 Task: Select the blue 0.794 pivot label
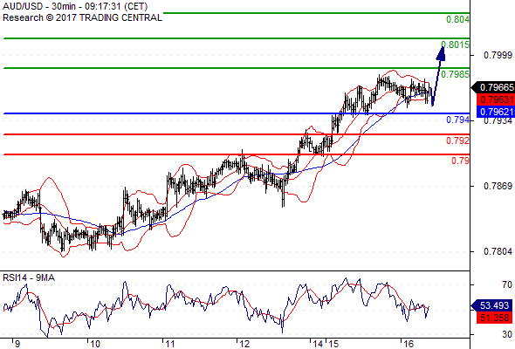coord(457,120)
